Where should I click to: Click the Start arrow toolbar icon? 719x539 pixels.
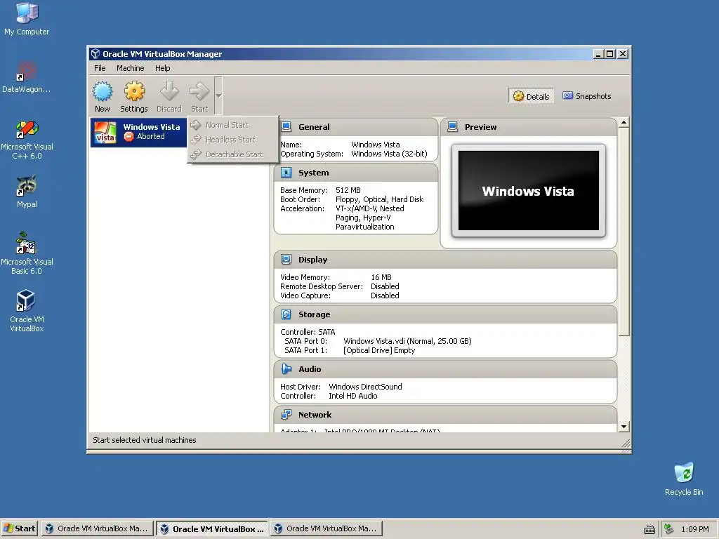[x=199, y=91]
